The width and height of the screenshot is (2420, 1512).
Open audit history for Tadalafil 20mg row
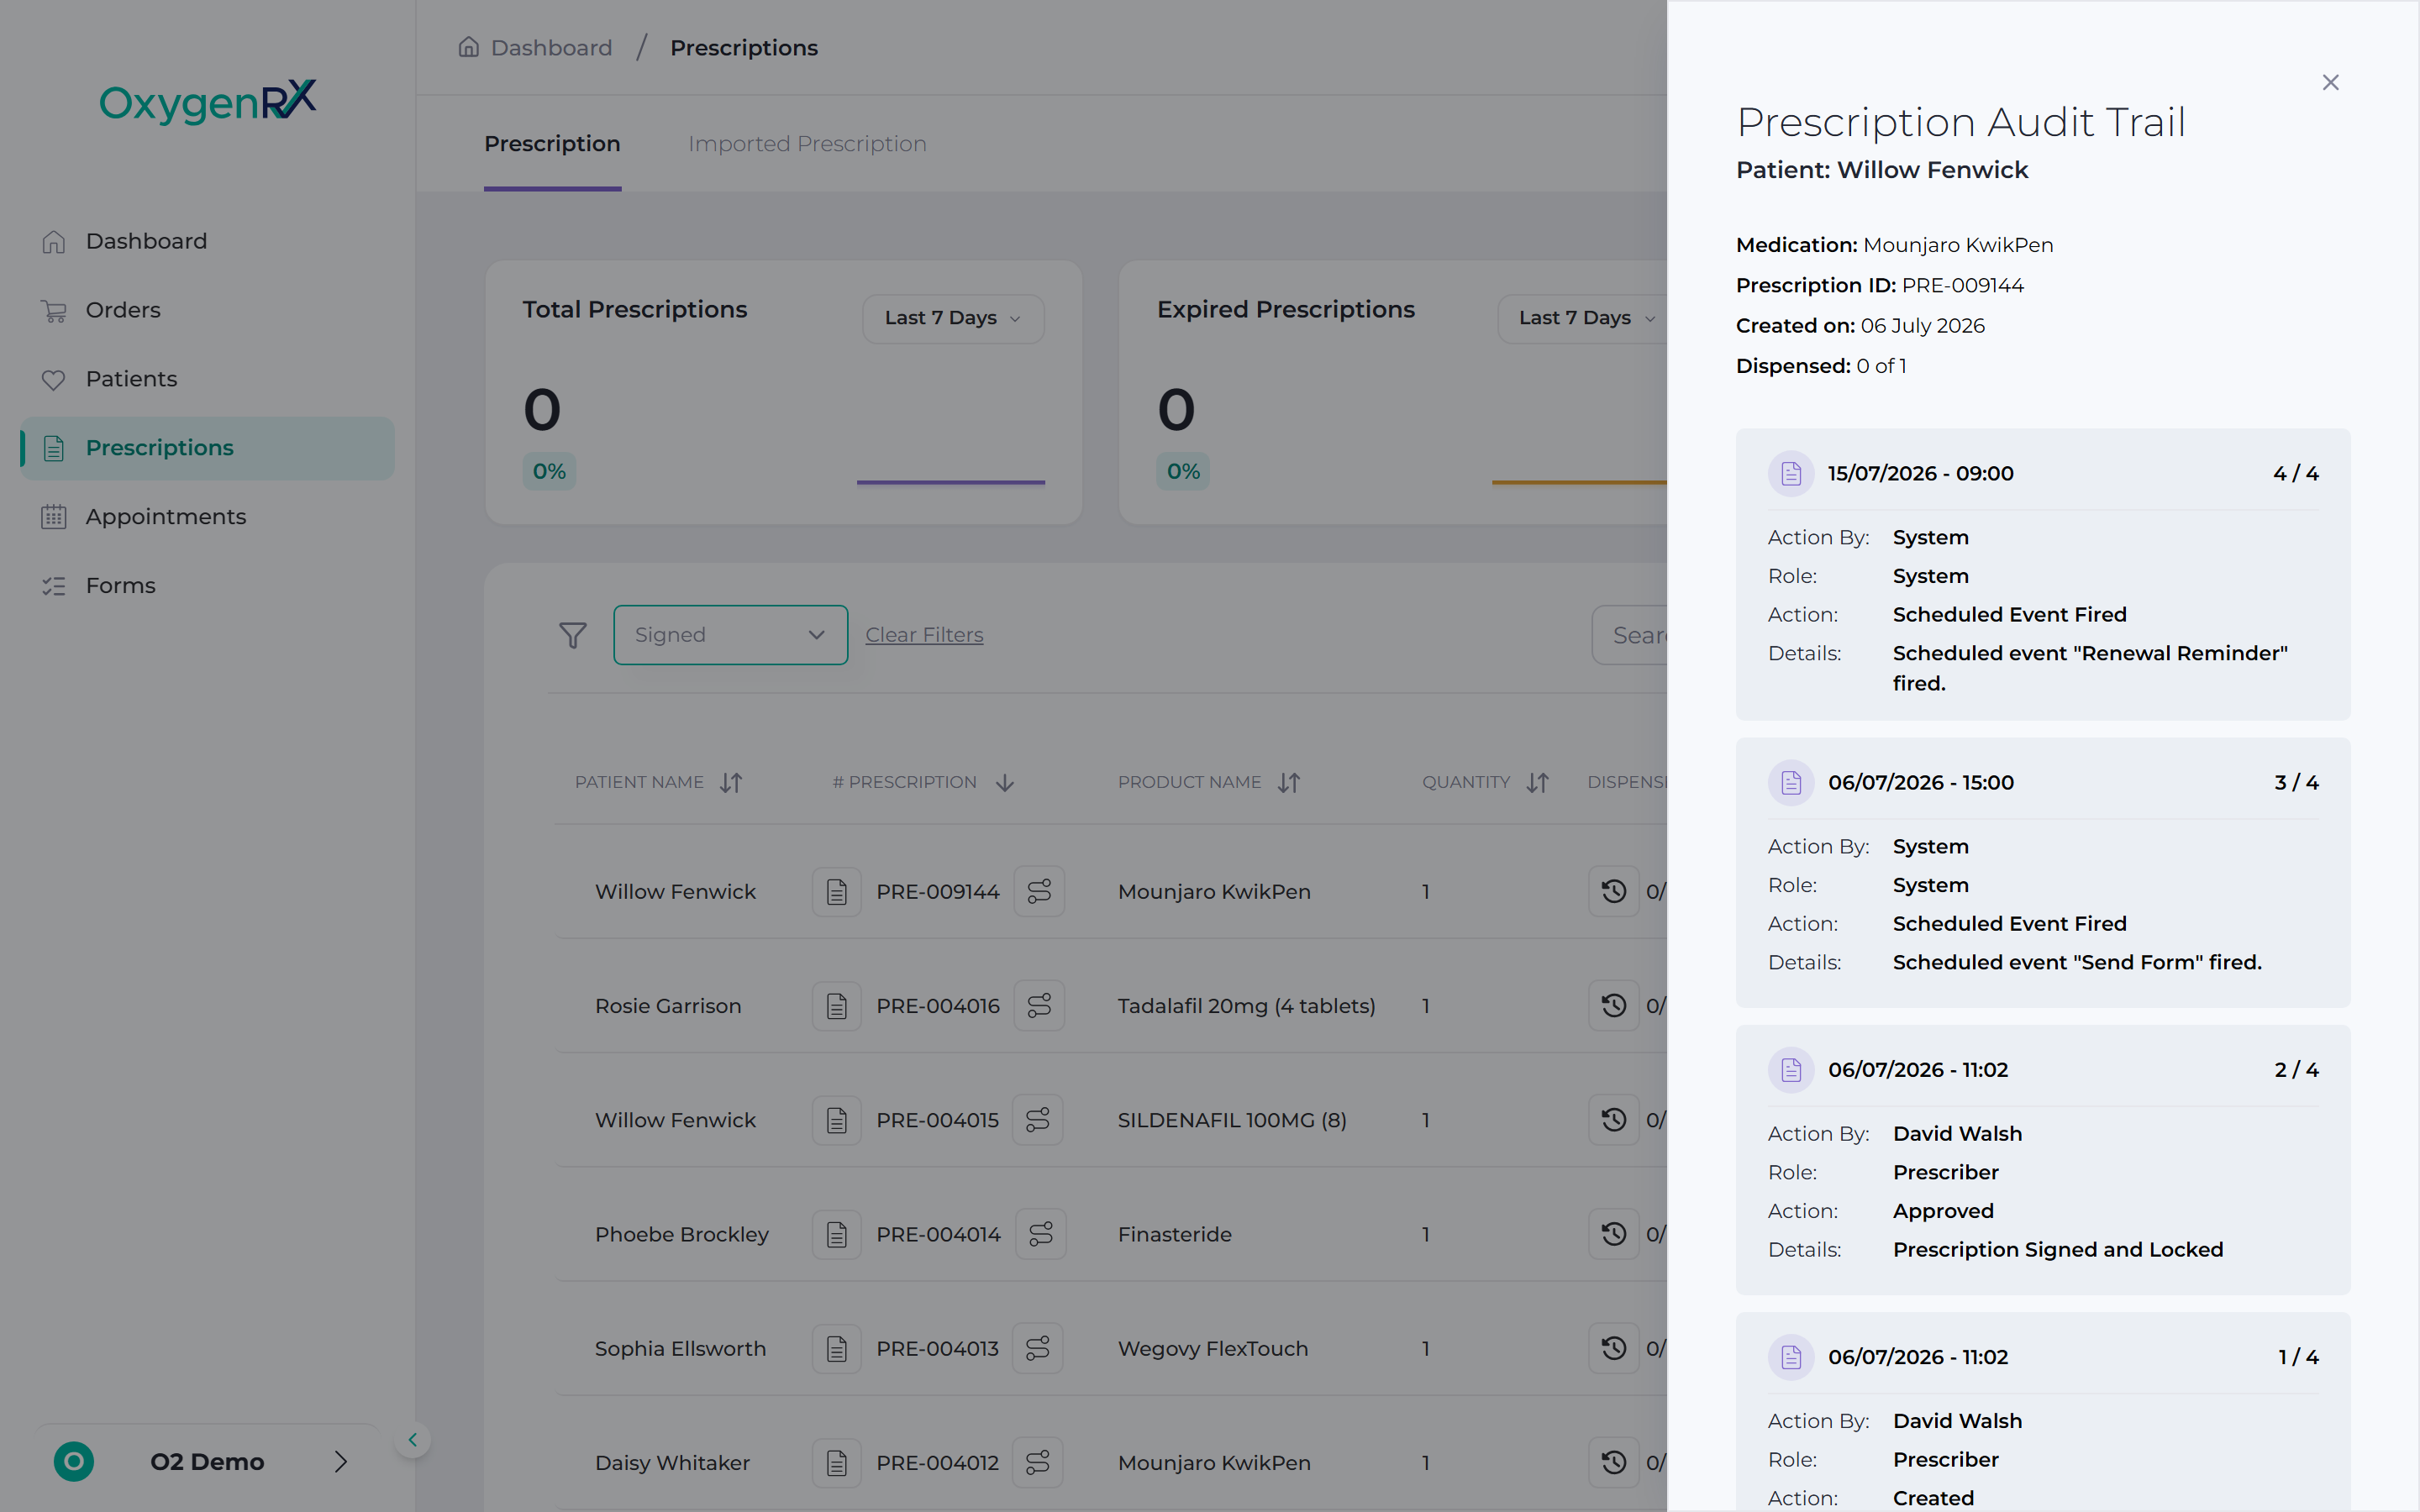tap(1614, 1005)
